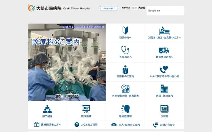Open the ambulance icon for 救急外来の方へ
212x132 pixels.
pyautogui.click(x=164, y=50)
